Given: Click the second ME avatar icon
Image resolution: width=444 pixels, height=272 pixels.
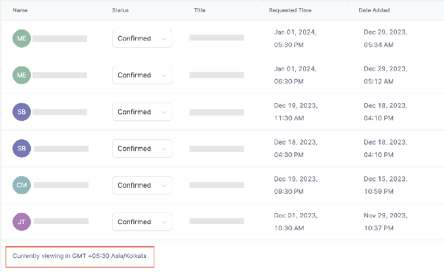Looking at the screenshot, I should [21, 75].
